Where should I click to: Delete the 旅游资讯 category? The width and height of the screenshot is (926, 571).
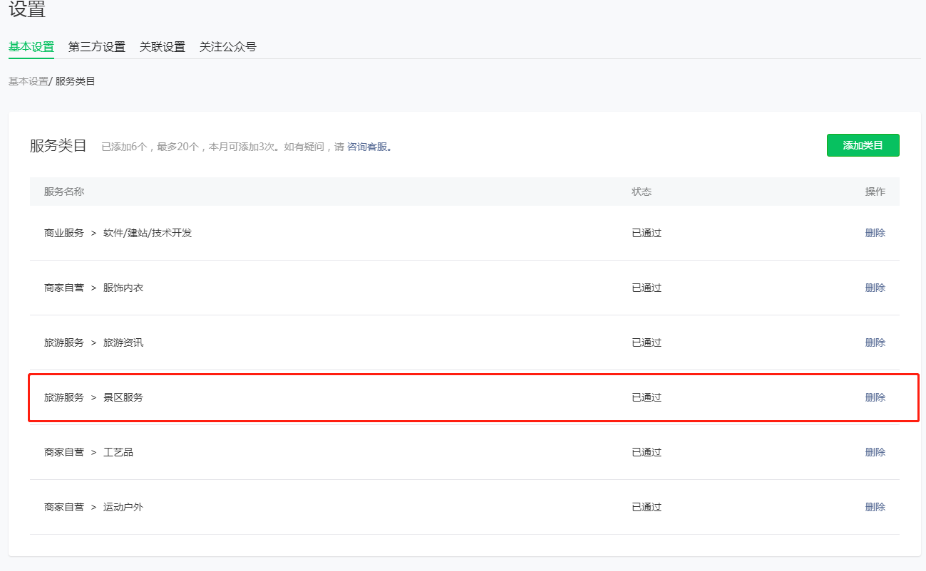[875, 342]
